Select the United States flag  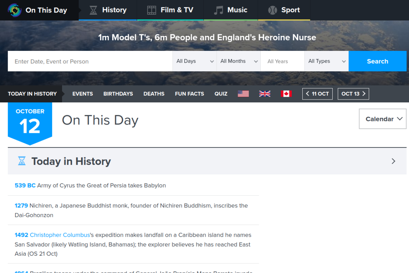click(243, 94)
